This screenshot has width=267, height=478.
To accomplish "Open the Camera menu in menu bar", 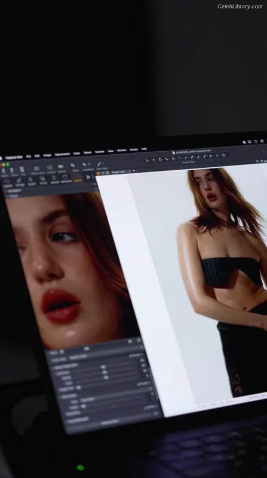I will coord(99,152).
